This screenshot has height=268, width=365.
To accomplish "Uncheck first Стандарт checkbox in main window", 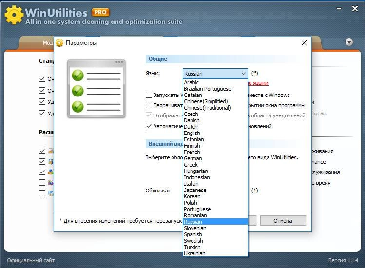I will 42,79.
